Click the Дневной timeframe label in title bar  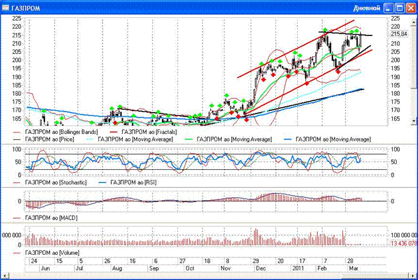(367, 8)
